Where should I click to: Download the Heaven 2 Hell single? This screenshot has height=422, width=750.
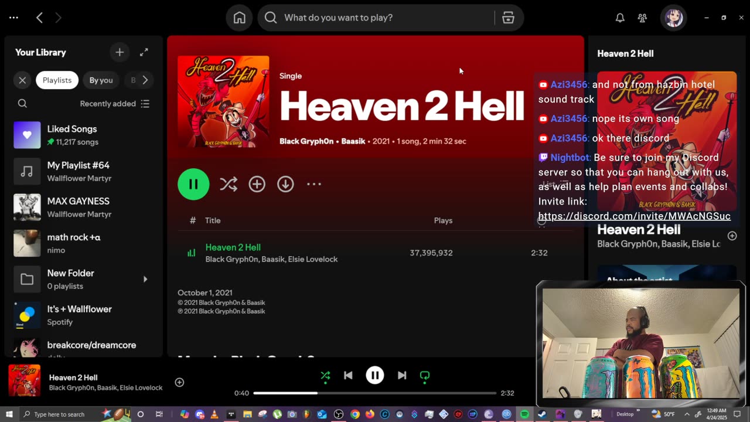(x=285, y=184)
